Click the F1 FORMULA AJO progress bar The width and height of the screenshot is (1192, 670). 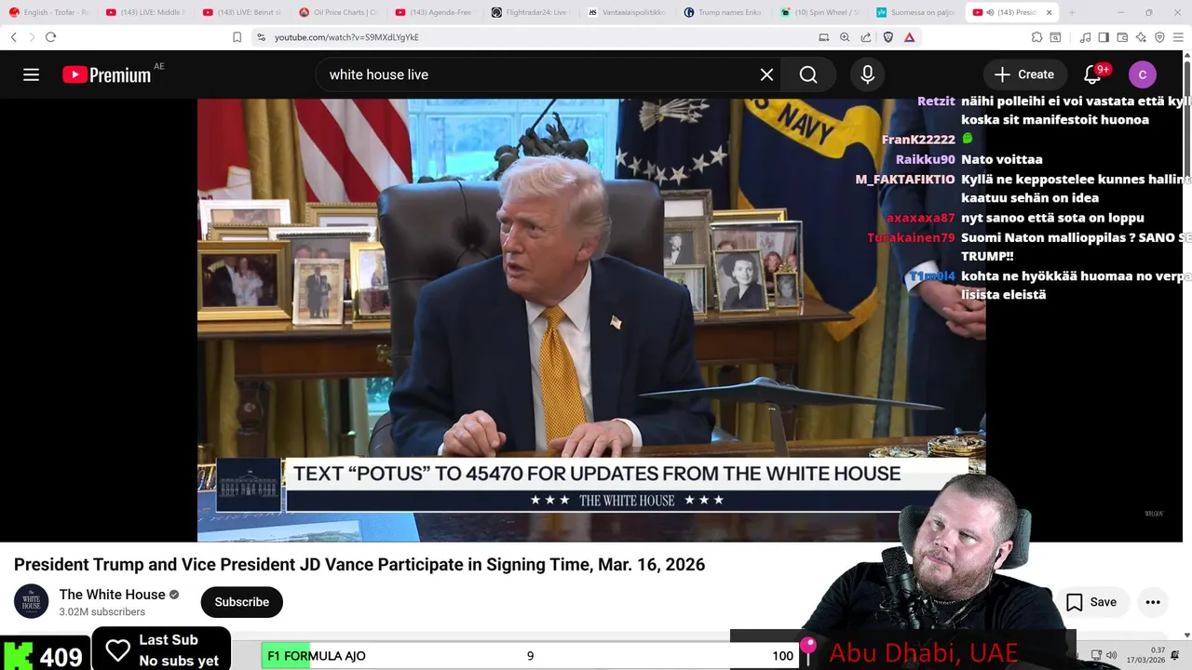pos(529,656)
